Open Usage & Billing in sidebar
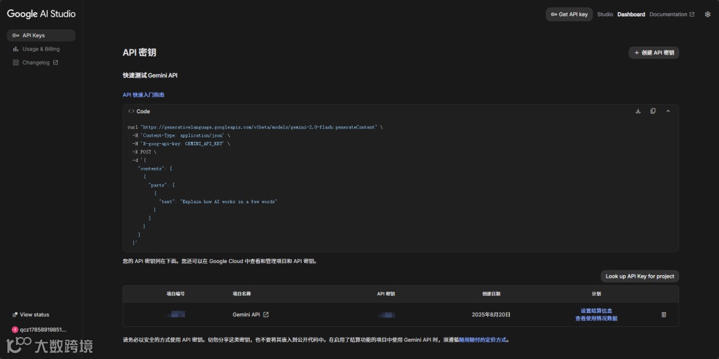Screen dimensions: 719x359 (x=41, y=49)
